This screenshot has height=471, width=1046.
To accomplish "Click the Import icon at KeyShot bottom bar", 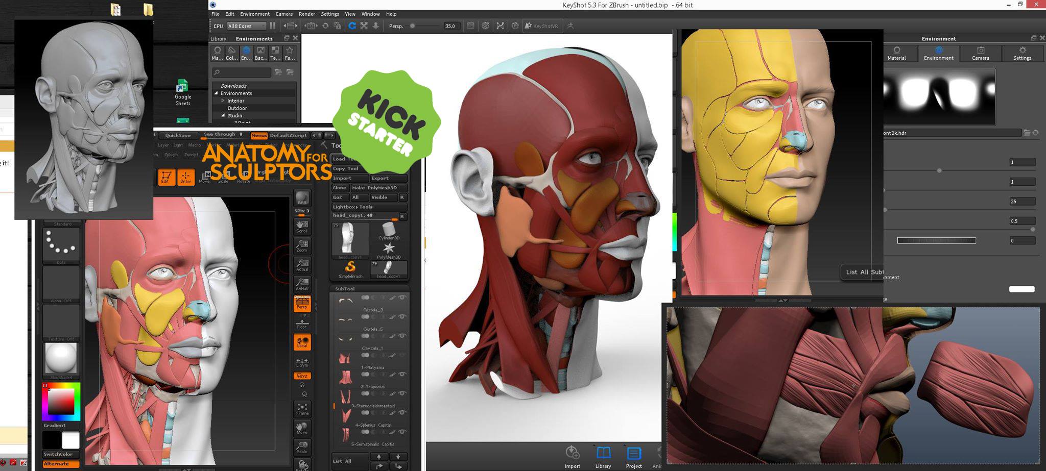I will pyautogui.click(x=573, y=457).
